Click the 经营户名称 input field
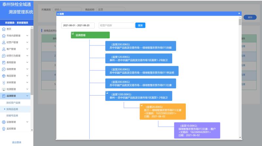The width and height of the screenshot is (262, 146). (x=116, y=25)
